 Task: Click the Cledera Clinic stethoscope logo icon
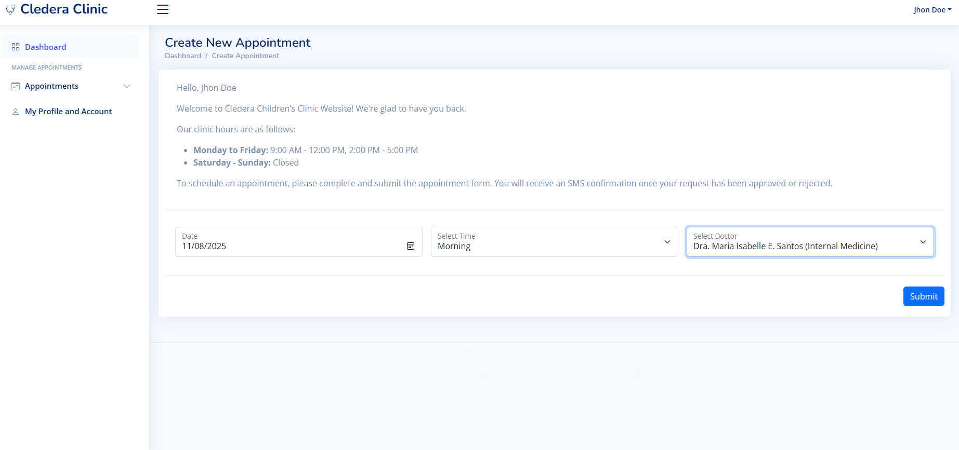tap(10, 9)
